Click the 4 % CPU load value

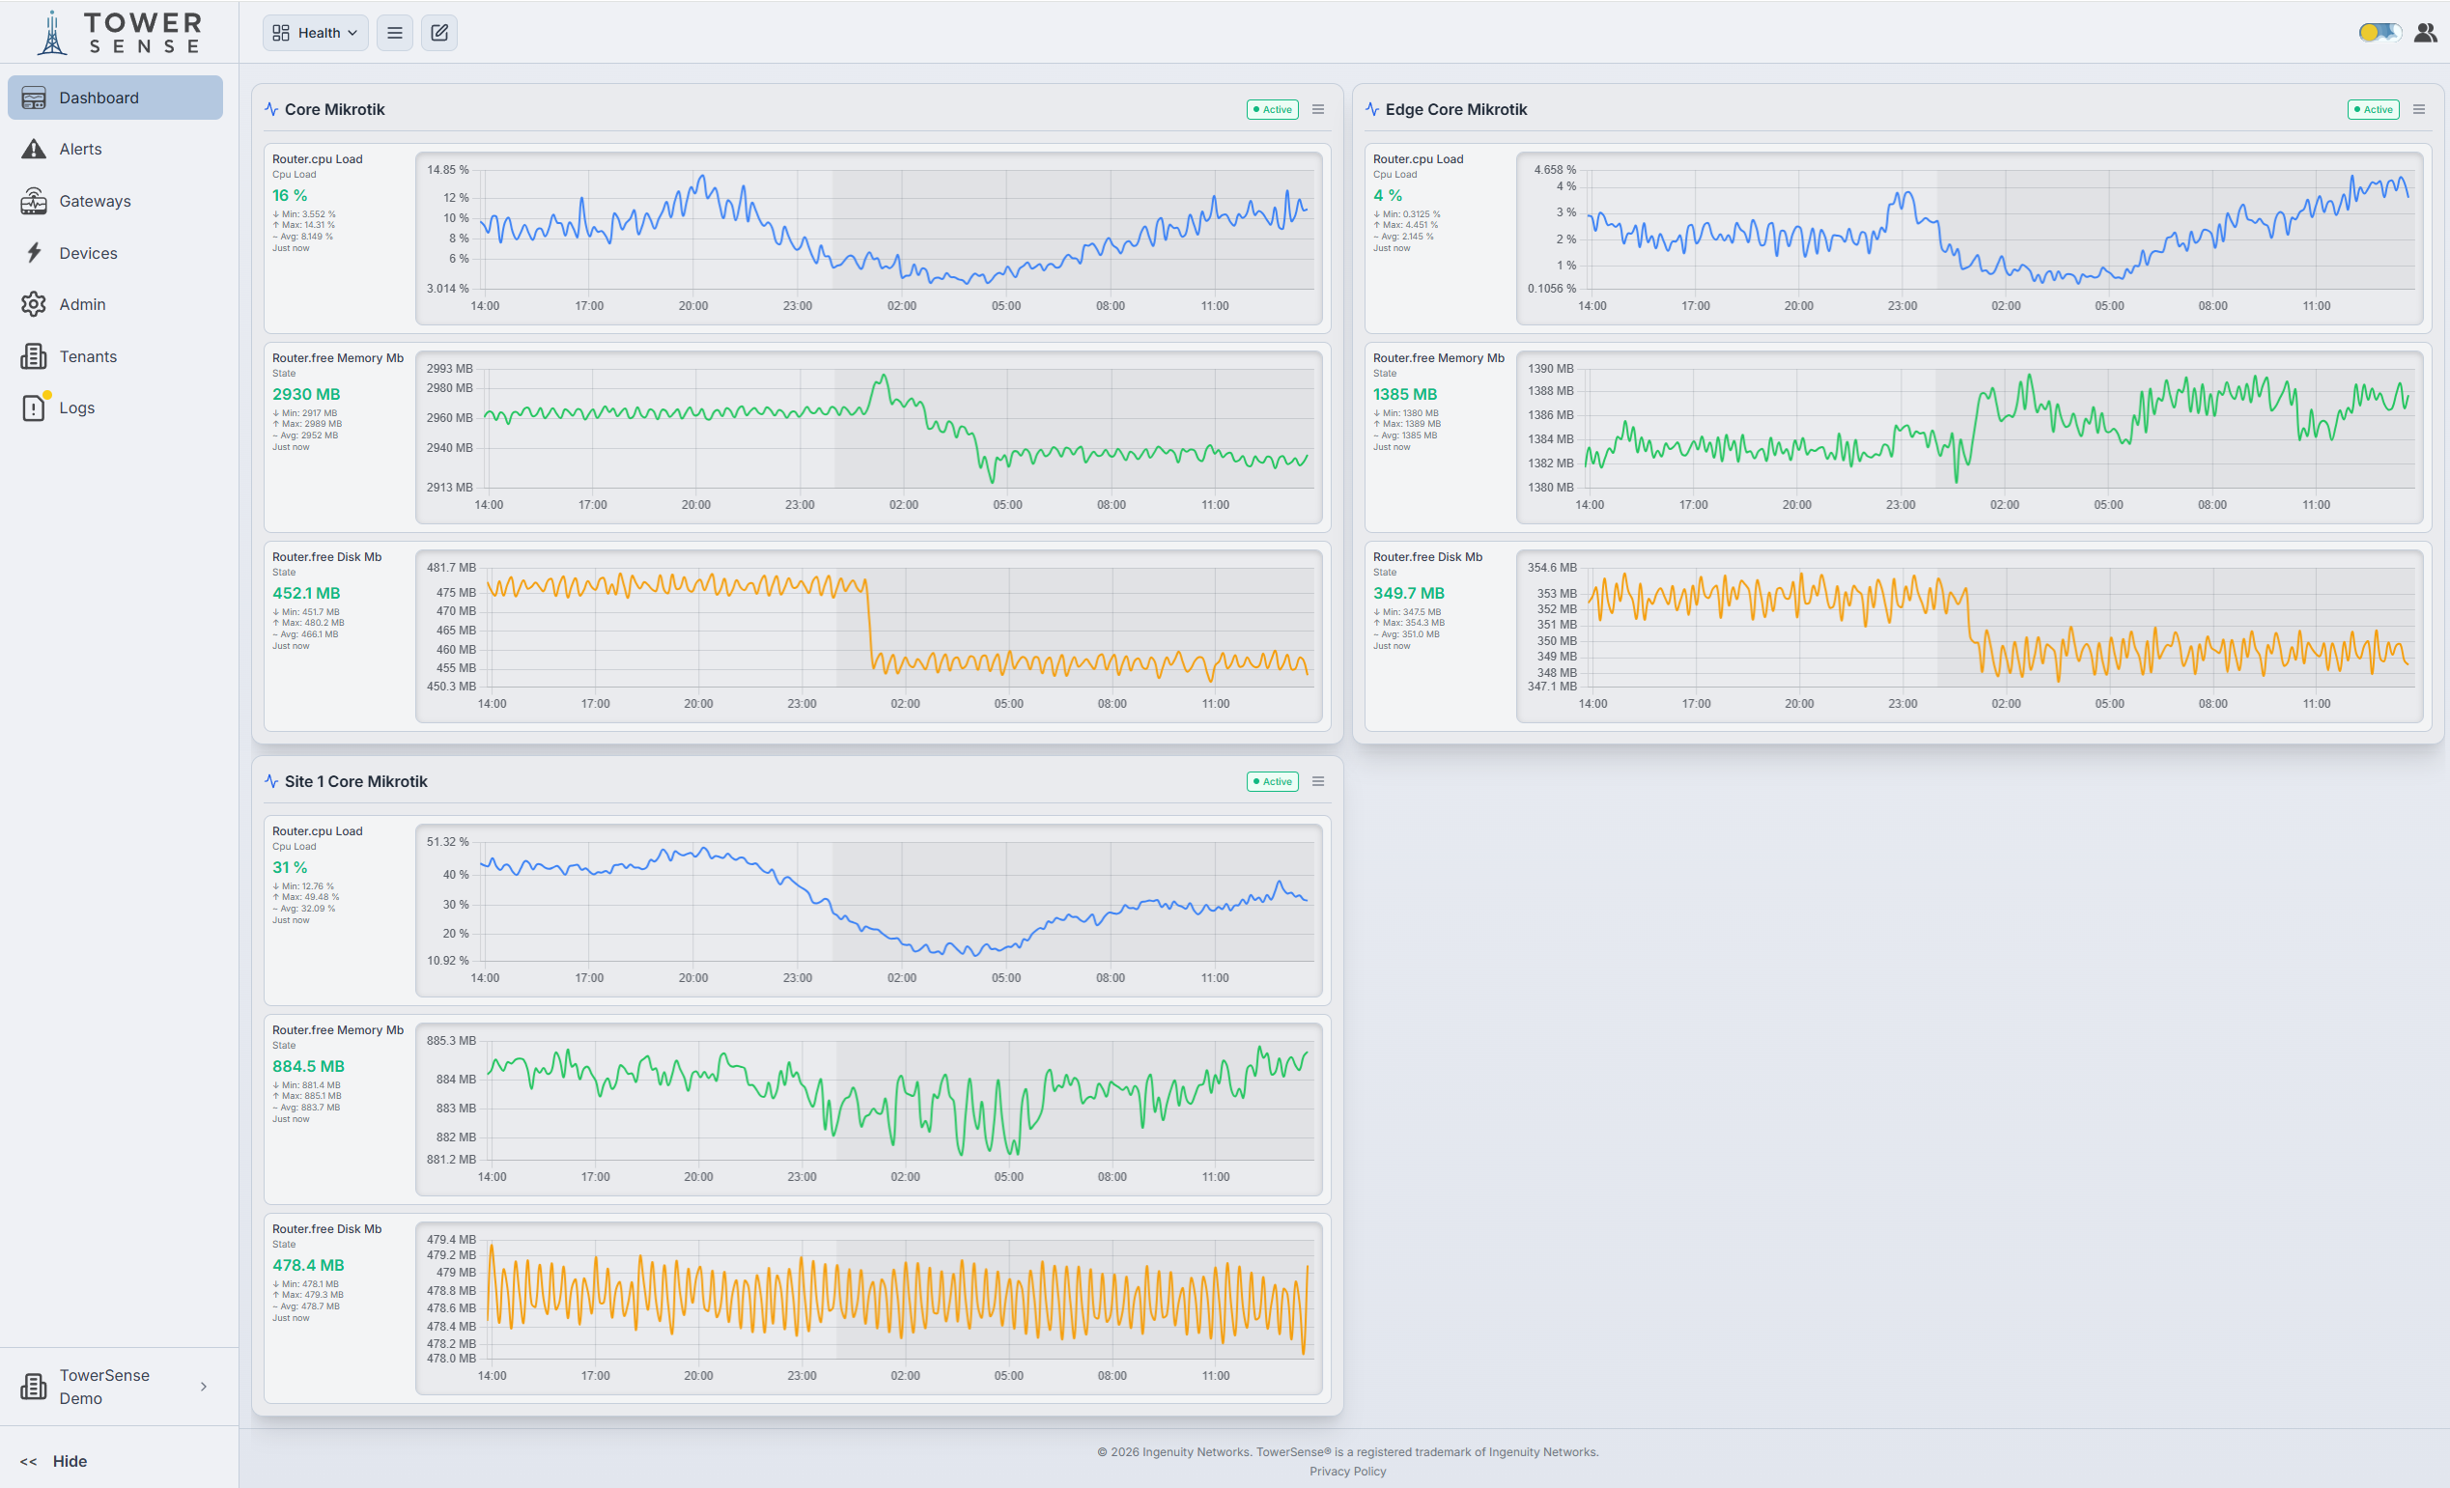point(1387,196)
